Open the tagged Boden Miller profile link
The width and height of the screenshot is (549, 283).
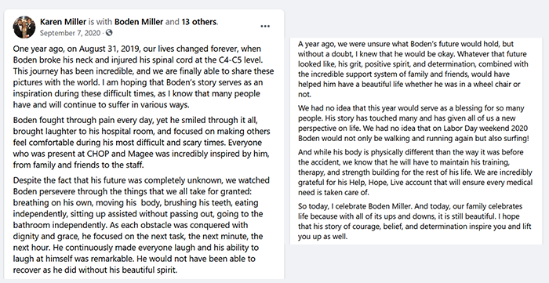click(139, 22)
